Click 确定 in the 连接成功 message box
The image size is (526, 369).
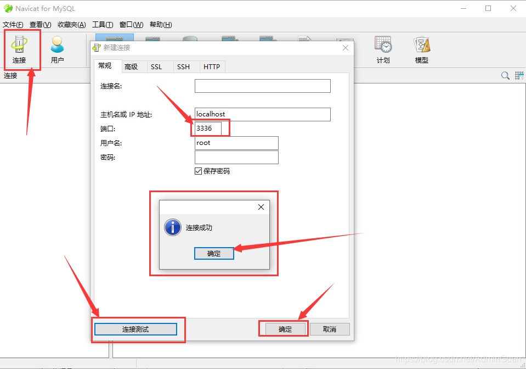214,254
